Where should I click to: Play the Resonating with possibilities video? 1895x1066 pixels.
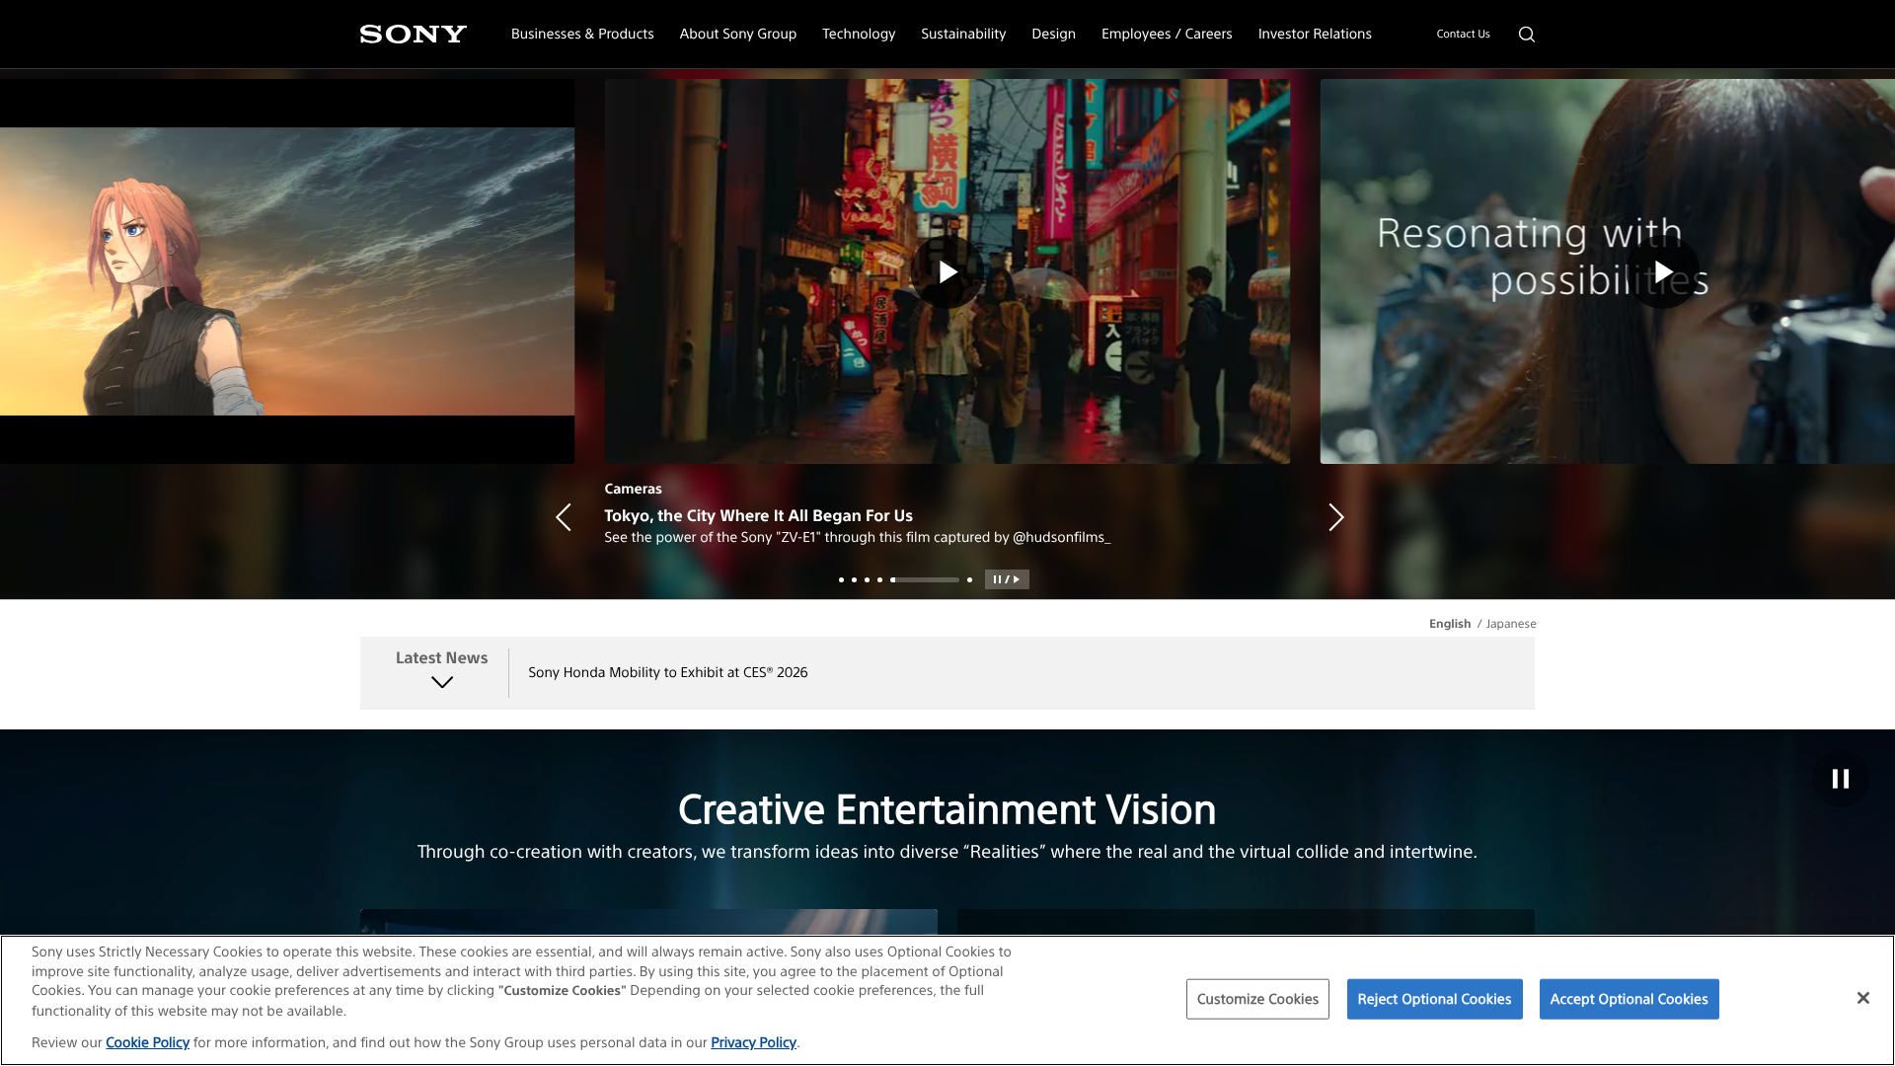pyautogui.click(x=1662, y=271)
